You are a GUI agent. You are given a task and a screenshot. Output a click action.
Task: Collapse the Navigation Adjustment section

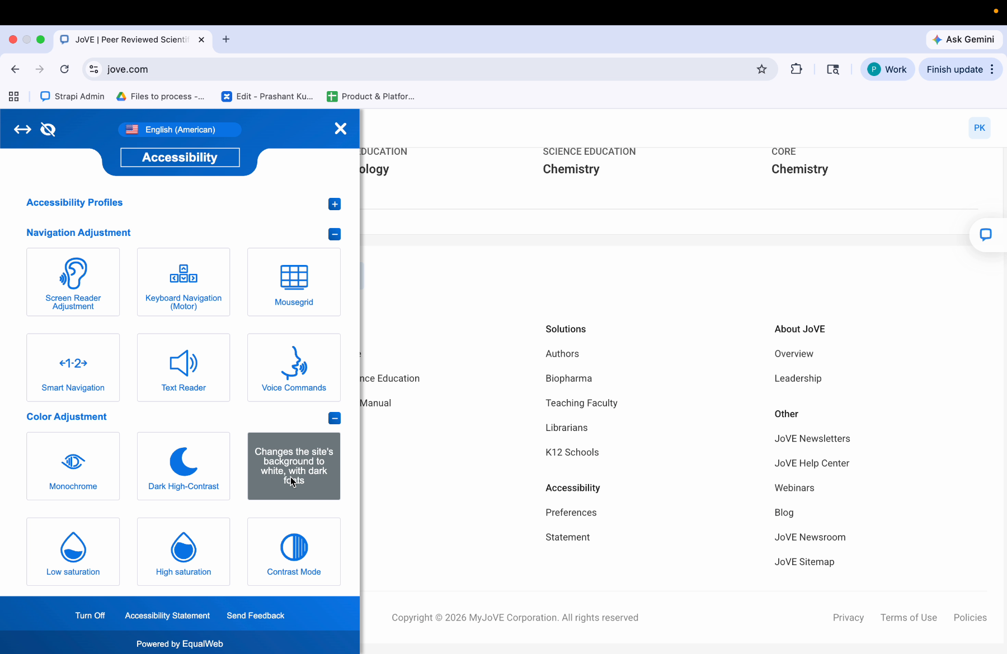(335, 234)
